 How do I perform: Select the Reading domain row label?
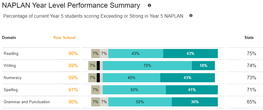pos(11,54)
